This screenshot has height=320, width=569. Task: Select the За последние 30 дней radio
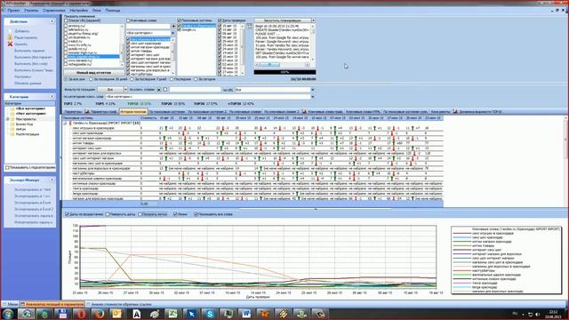[91, 79]
